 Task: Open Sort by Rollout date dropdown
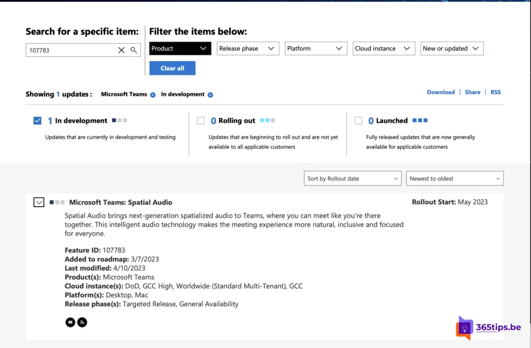(353, 179)
